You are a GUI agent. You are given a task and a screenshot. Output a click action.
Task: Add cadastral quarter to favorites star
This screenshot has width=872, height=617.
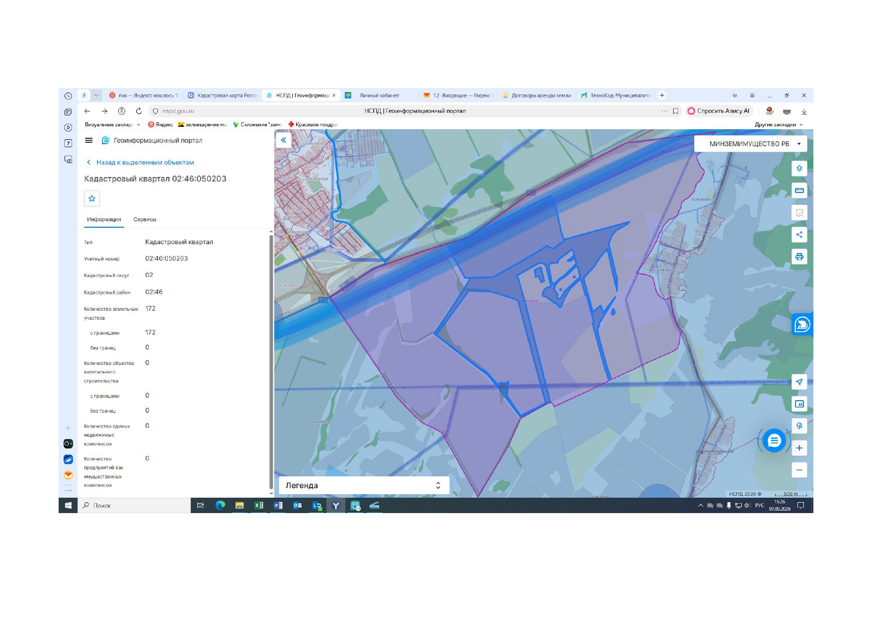92,198
